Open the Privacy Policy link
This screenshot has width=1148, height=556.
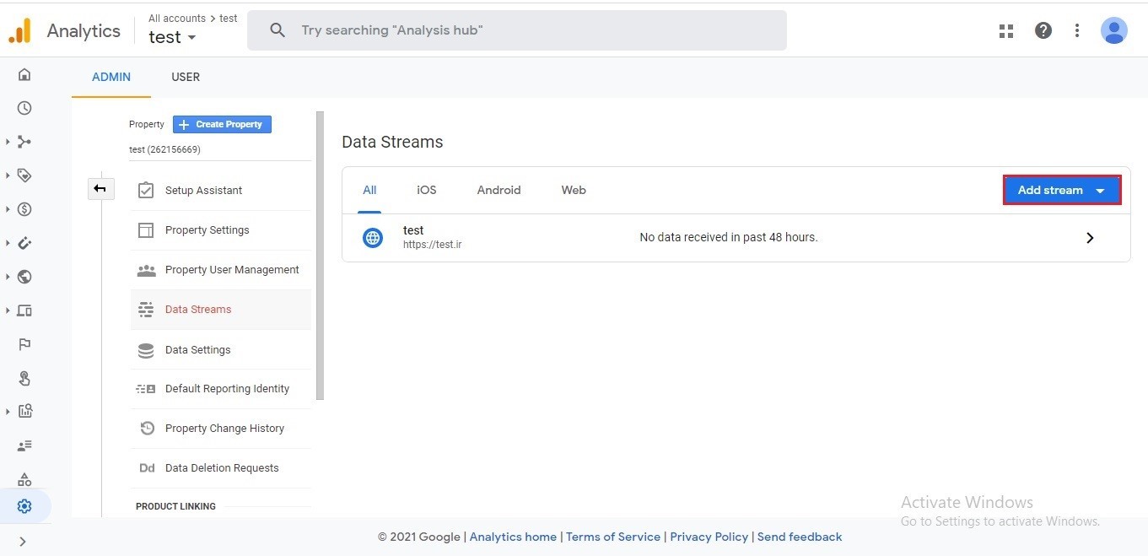pyautogui.click(x=709, y=537)
